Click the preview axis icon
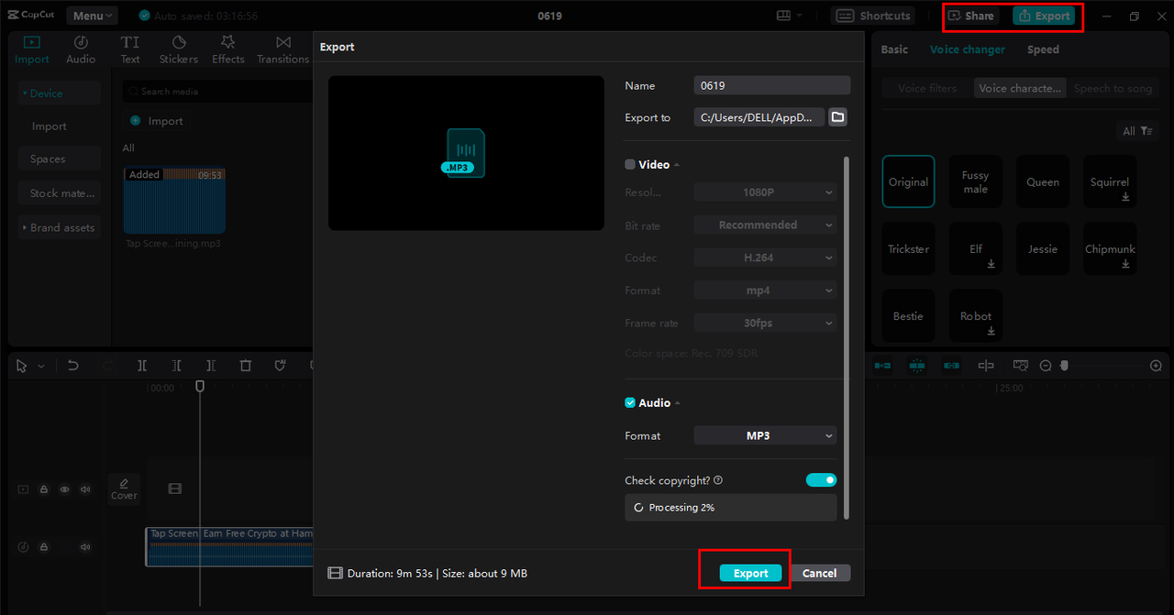The image size is (1174, 615). tap(986, 366)
